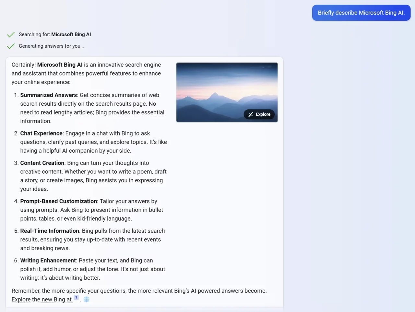Open the 'Explore the new Bing at' link
The image size is (415, 312).
point(41,299)
